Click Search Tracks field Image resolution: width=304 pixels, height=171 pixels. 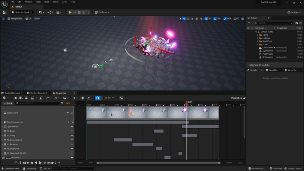pos(38,103)
